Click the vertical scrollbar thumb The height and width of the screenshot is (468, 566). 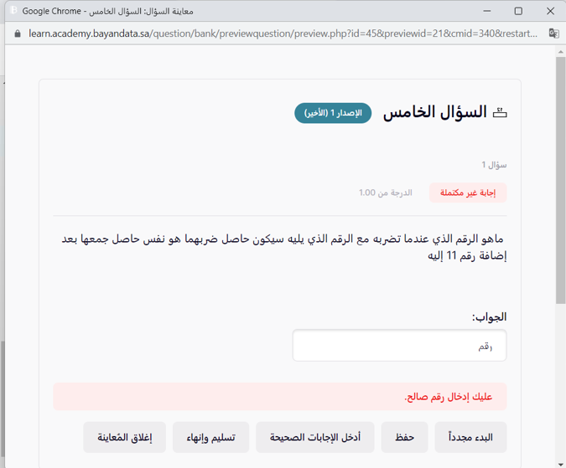pyautogui.click(x=560, y=180)
